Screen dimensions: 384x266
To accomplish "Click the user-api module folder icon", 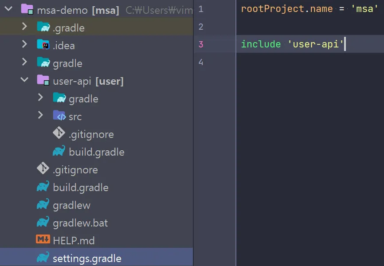I will (x=43, y=81).
